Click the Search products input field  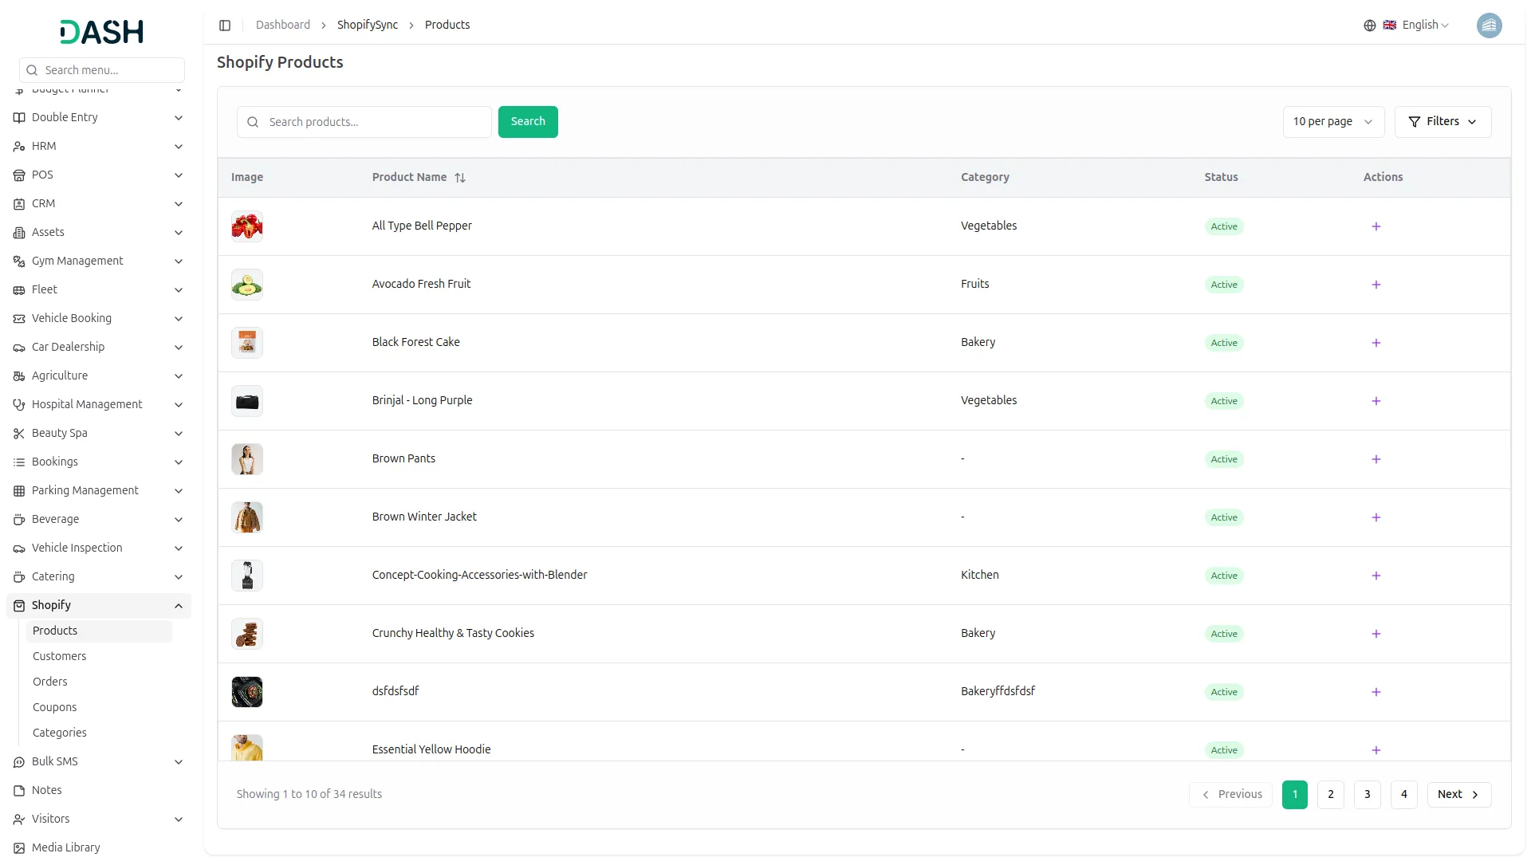point(364,122)
